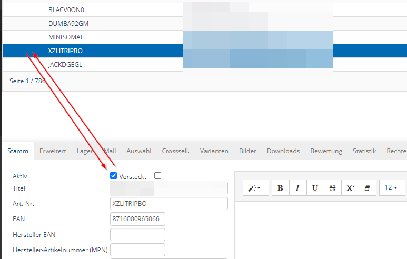Select the JACKDGEGL article row

coord(65,65)
